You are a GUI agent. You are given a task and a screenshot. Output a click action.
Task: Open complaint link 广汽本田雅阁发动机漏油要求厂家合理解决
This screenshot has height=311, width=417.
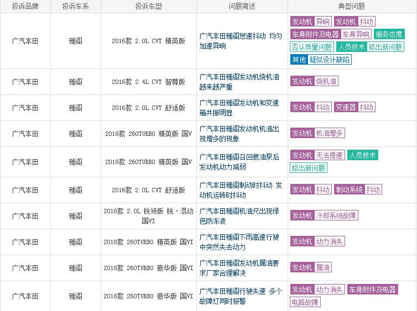click(x=239, y=268)
